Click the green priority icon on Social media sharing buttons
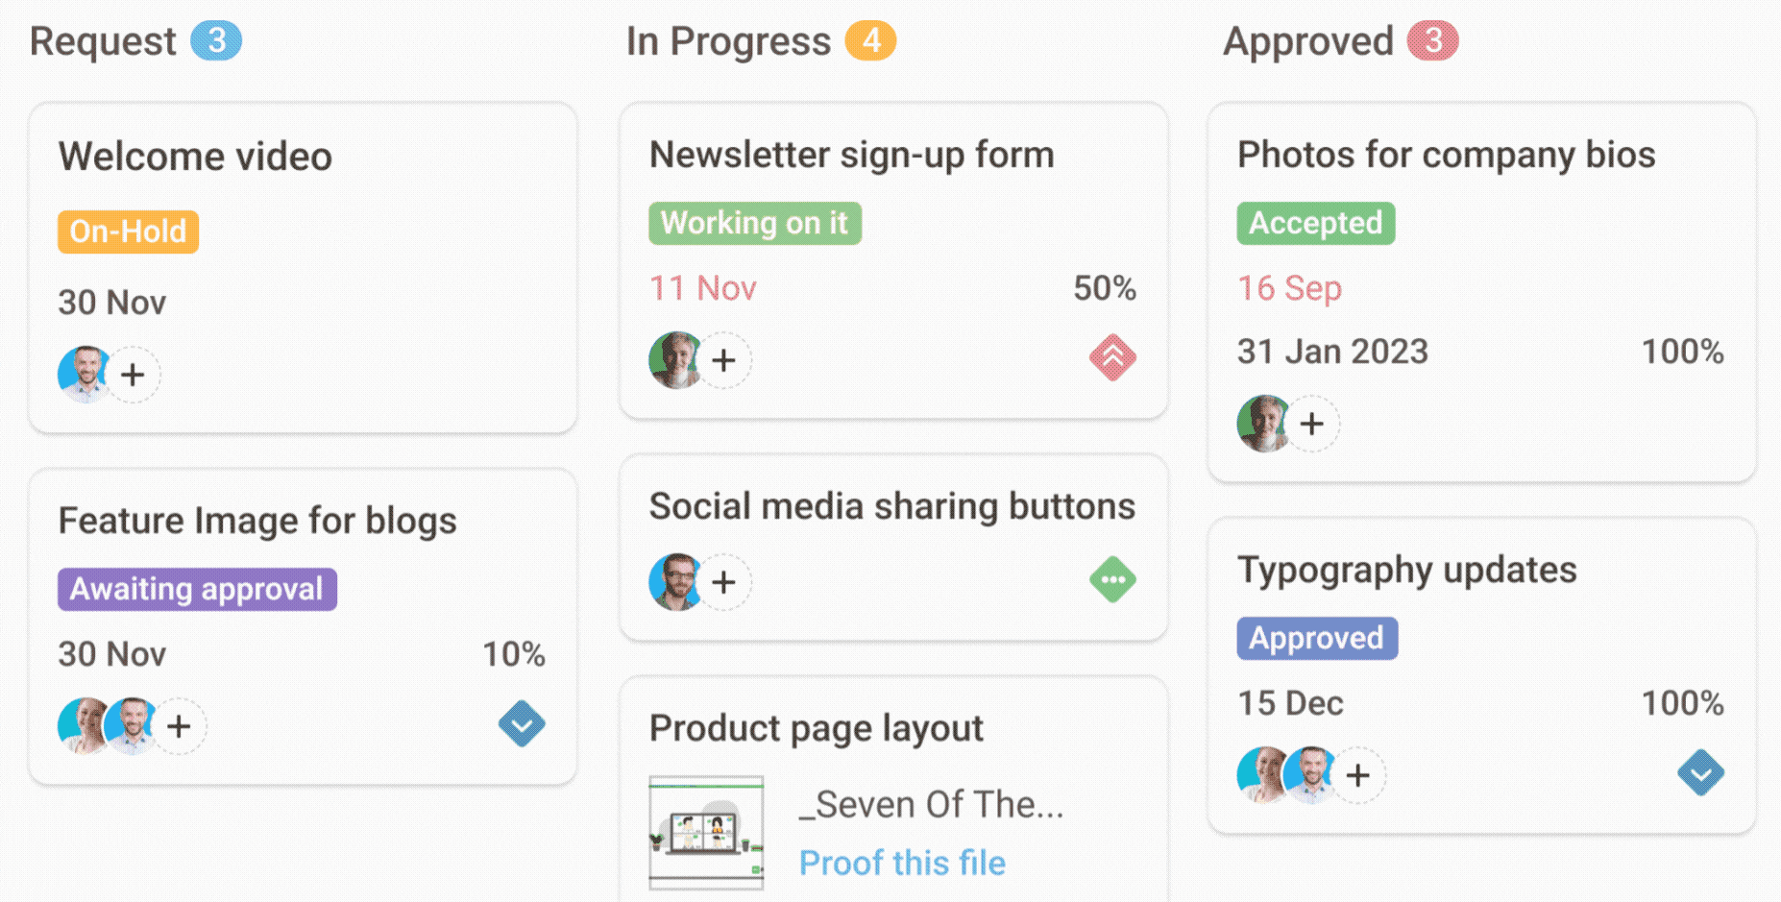This screenshot has width=1781, height=902. click(x=1112, y=579)
